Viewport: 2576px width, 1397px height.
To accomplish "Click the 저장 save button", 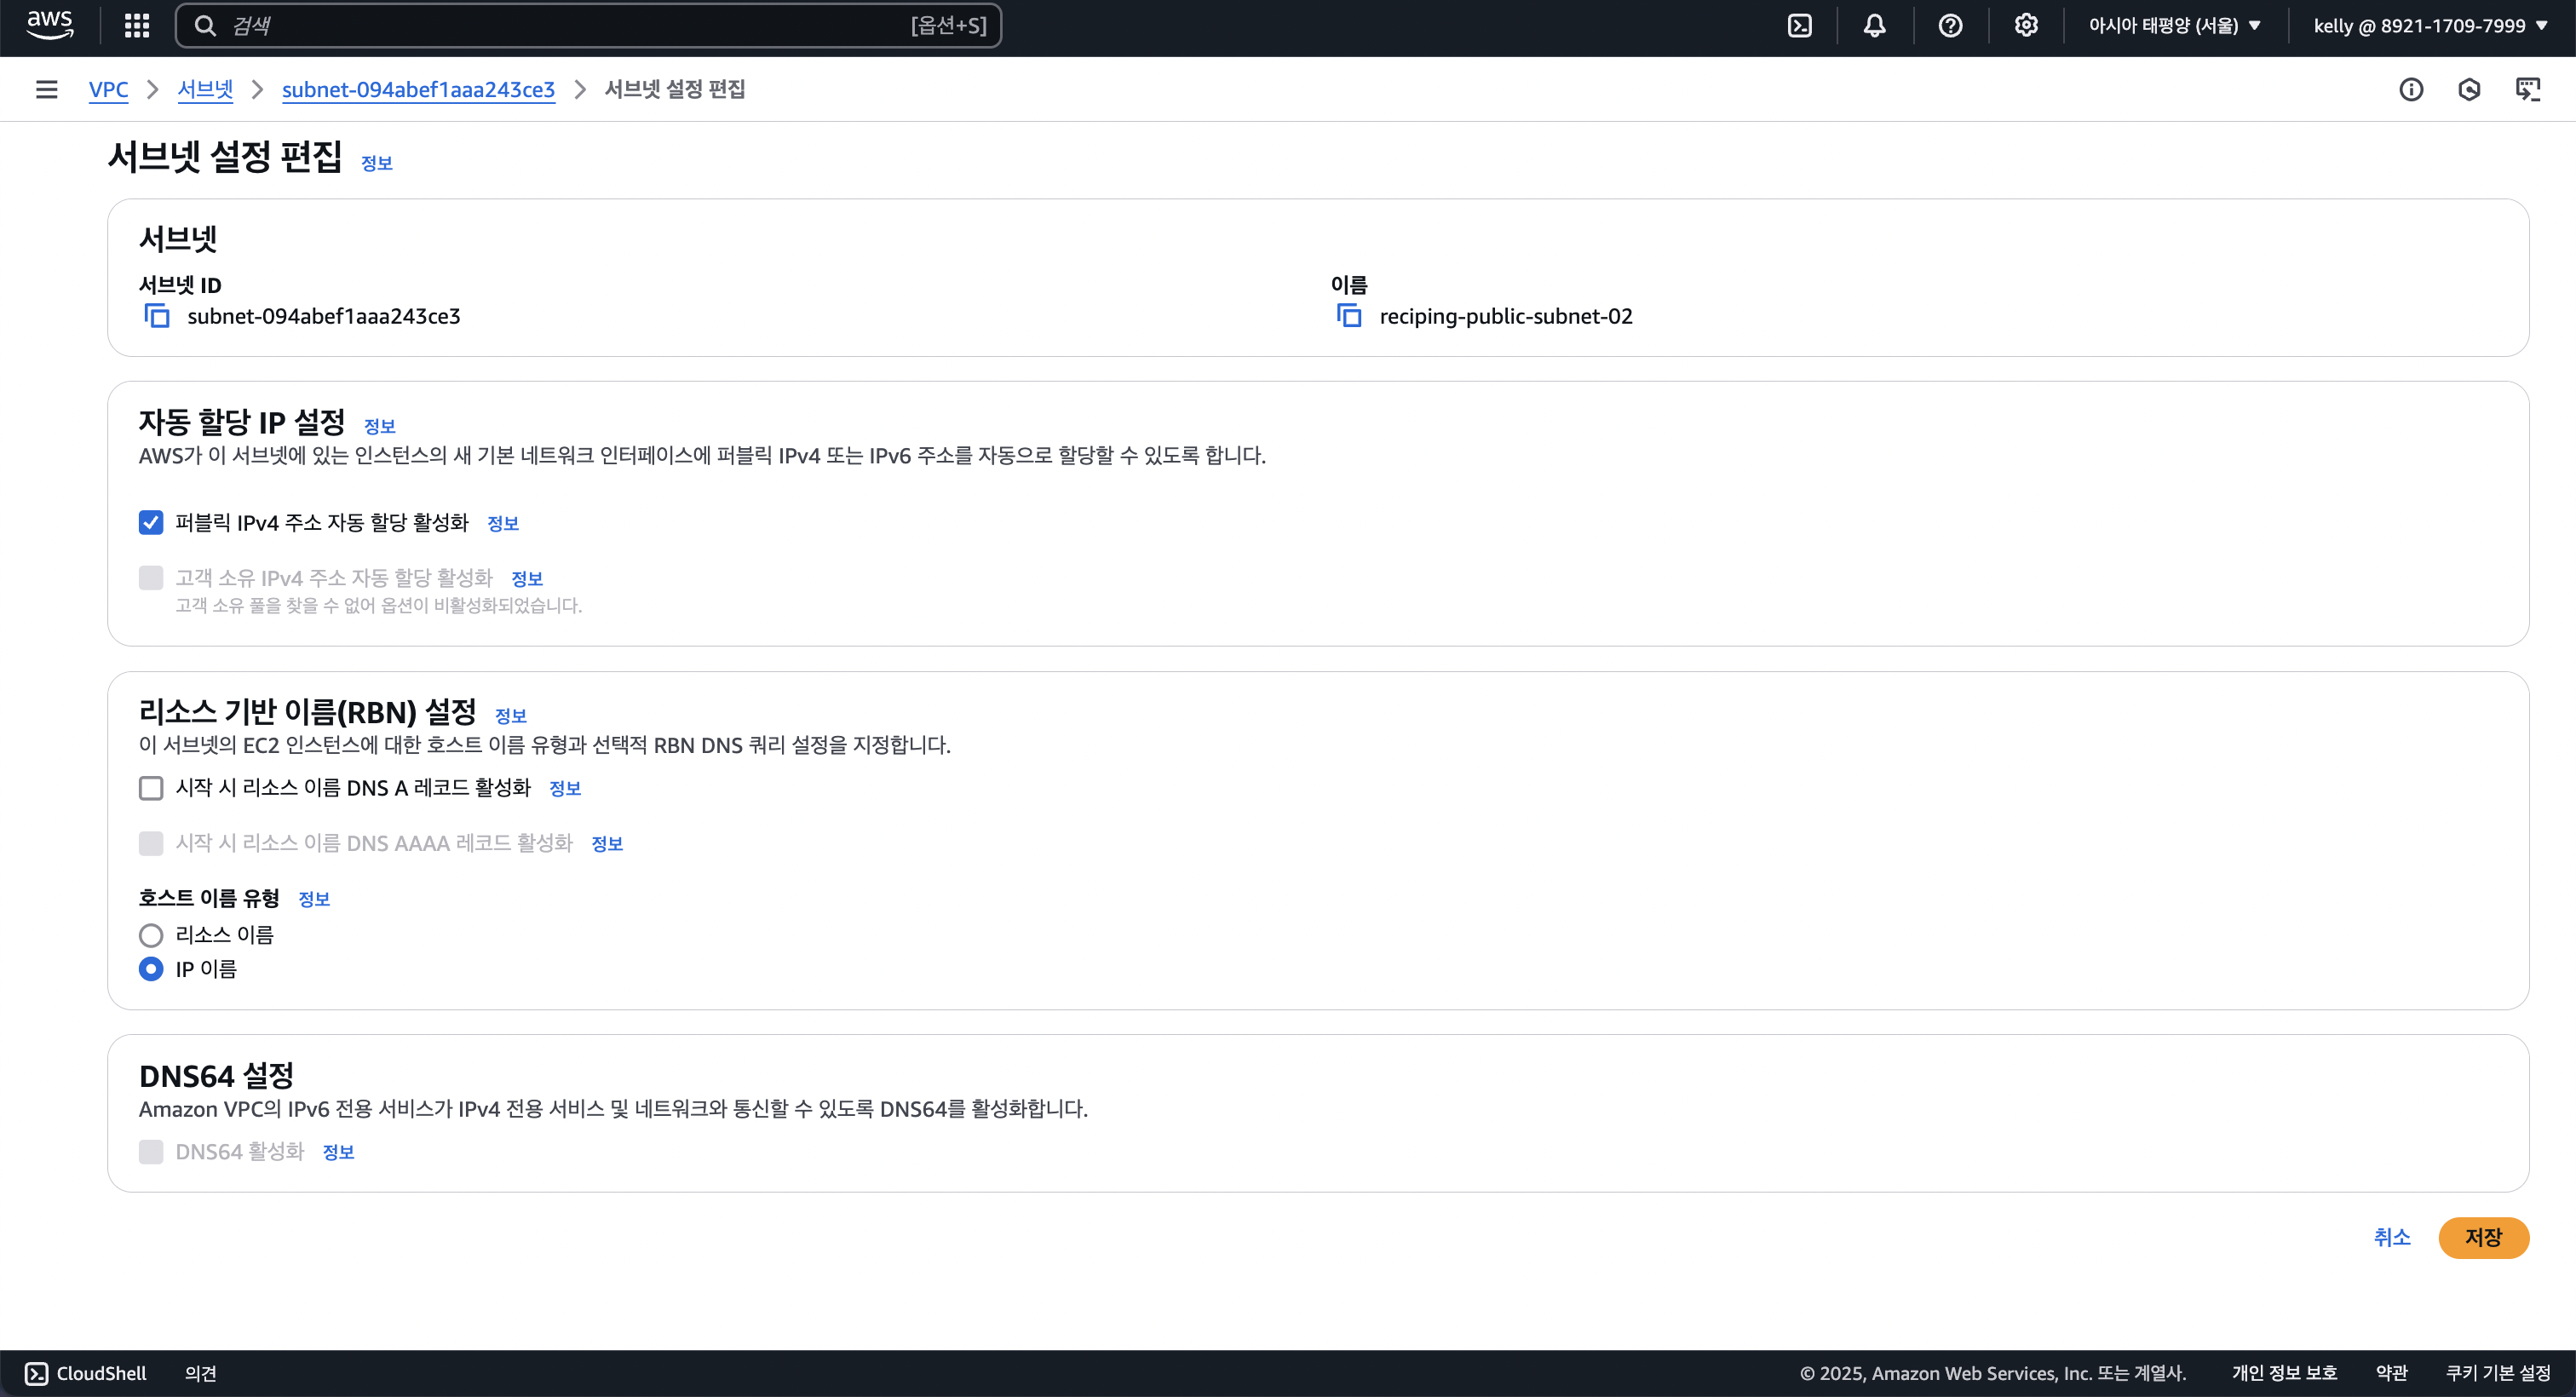I will 2483,1237.
